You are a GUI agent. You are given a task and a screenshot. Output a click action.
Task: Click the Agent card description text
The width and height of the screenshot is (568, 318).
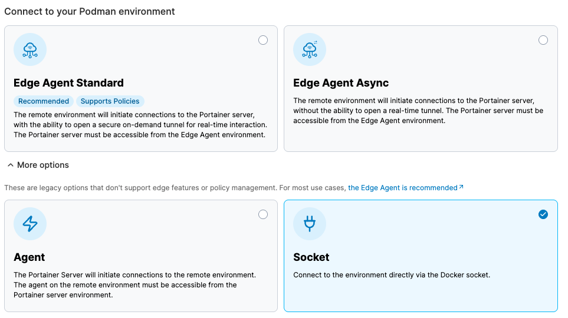(134, 284)
